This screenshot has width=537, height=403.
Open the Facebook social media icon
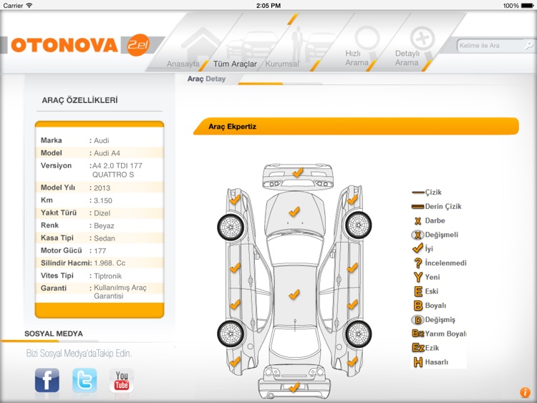(x=47, y=380)
